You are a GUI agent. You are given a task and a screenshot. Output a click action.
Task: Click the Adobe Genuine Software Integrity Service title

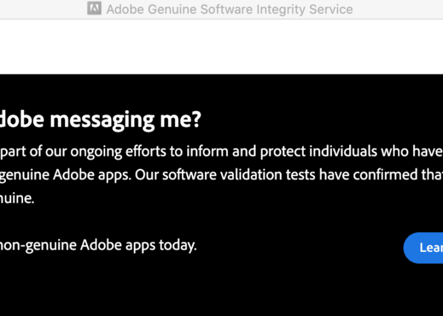click(x=229, y=9)
